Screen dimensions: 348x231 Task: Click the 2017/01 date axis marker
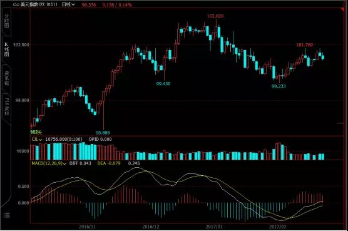tap(214, 227)
